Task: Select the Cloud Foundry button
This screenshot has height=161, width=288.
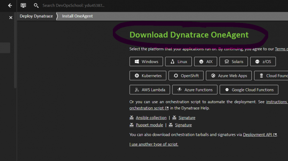Action: pyautogui.click(x=271, y=75)
